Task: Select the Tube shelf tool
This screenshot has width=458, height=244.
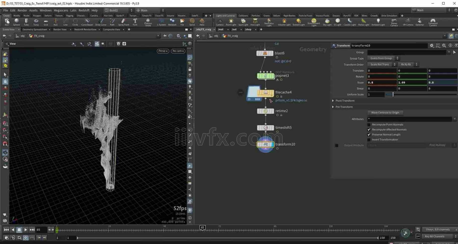Action: pos(26,22)
